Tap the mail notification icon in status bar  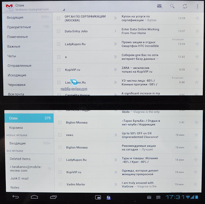point(149,197)
